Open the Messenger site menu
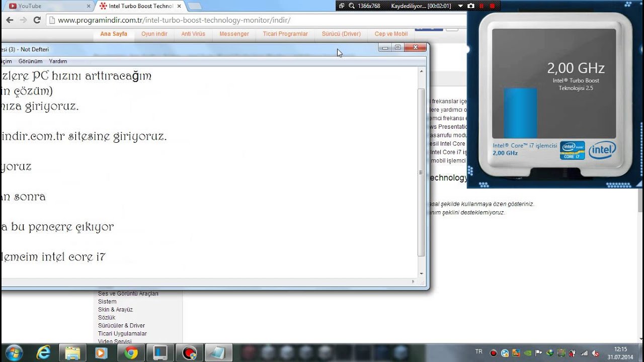Image resolution: width=644 pixels, height=362 pixels. click(x=234, y=34)
